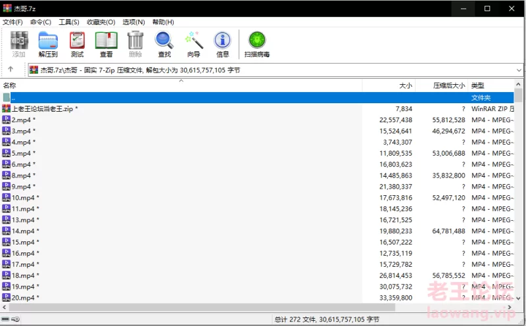This screenshot has height=326, width=526.
Task: Click the horizontal scrollbar thumb
Action: (x=202, y=307)
